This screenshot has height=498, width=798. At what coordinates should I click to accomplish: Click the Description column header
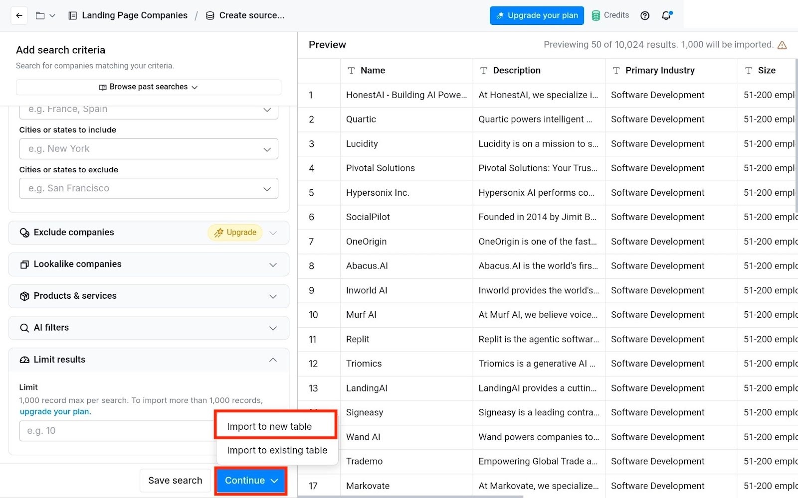click(539, 71)
